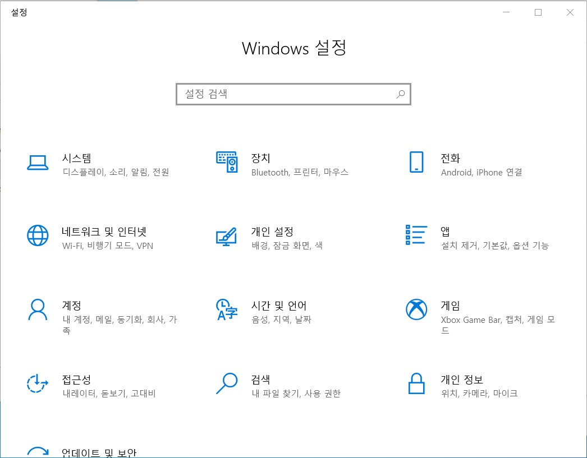
Task: Open the 시스템 laptop icon
Action: point(38,163)
